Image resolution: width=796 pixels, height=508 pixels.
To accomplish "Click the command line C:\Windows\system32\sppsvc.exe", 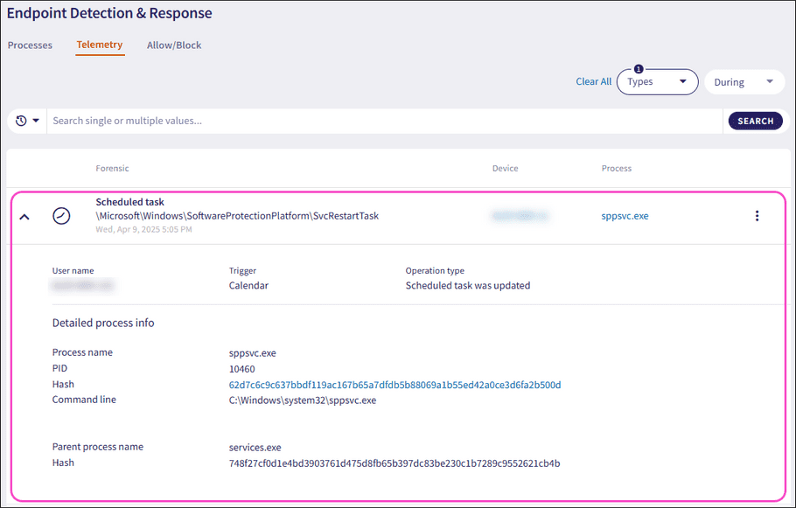I will 303,400.
